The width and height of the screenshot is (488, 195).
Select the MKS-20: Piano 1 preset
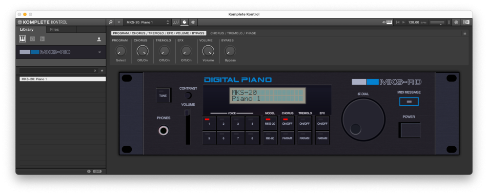pyautogui.click(x=62, y=79)
